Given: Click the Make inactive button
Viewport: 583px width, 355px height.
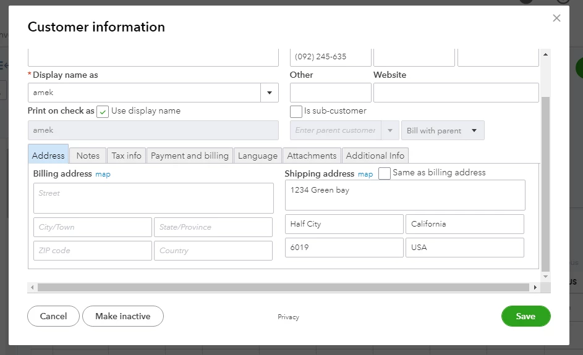Looking at the screenshot, I should (x=123, y=316).
